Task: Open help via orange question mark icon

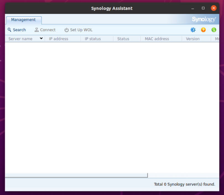Action: coord(203,30)
